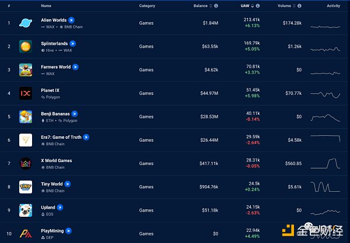Viewport: 350px width, 243px height.
Task: View the X World Games activity sparkline
Action: [x=325, y=163]
